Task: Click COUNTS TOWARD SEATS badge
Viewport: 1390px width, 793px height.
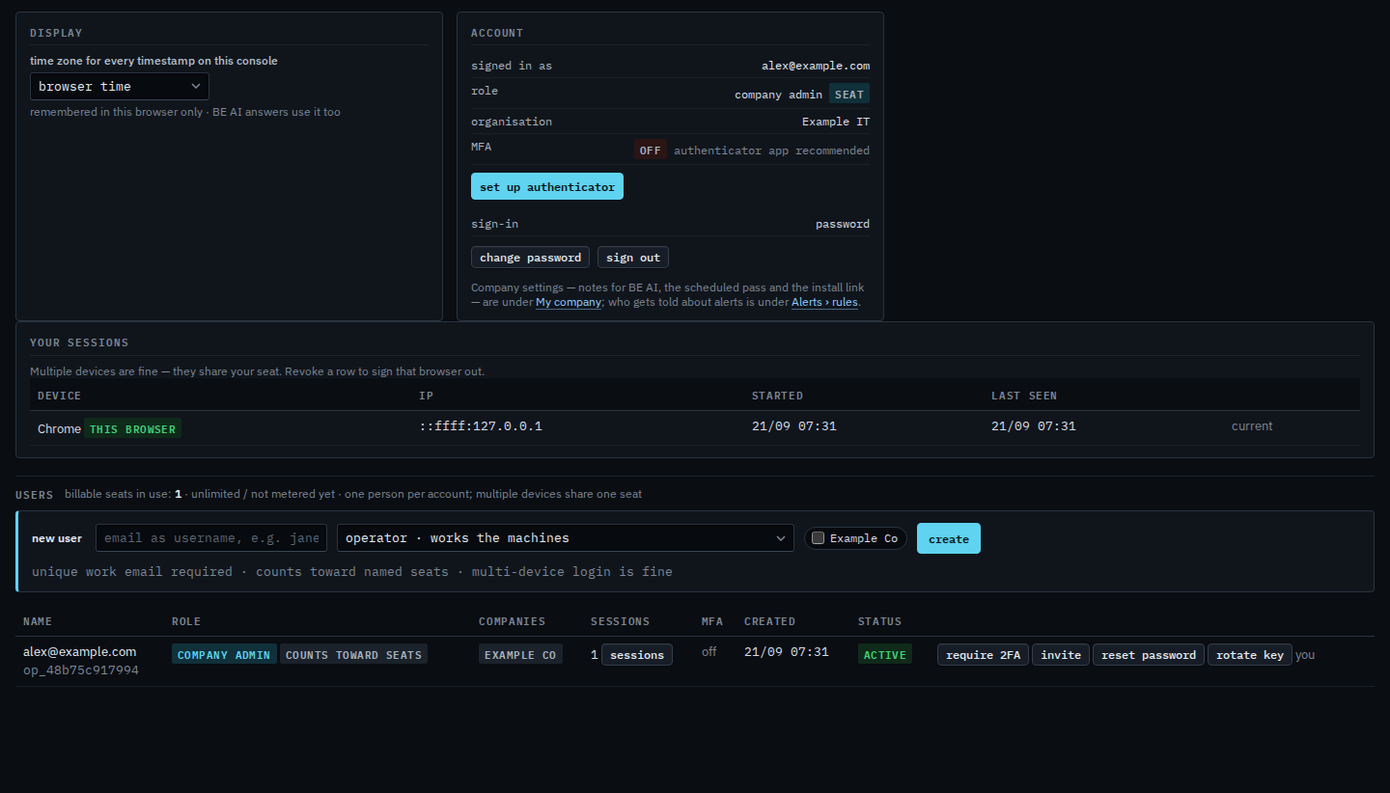Action: coord(354,655)
